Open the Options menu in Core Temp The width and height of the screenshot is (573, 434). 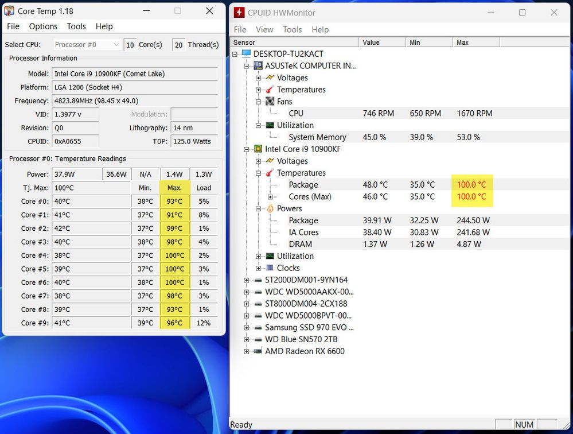click(x=43, y=26)
